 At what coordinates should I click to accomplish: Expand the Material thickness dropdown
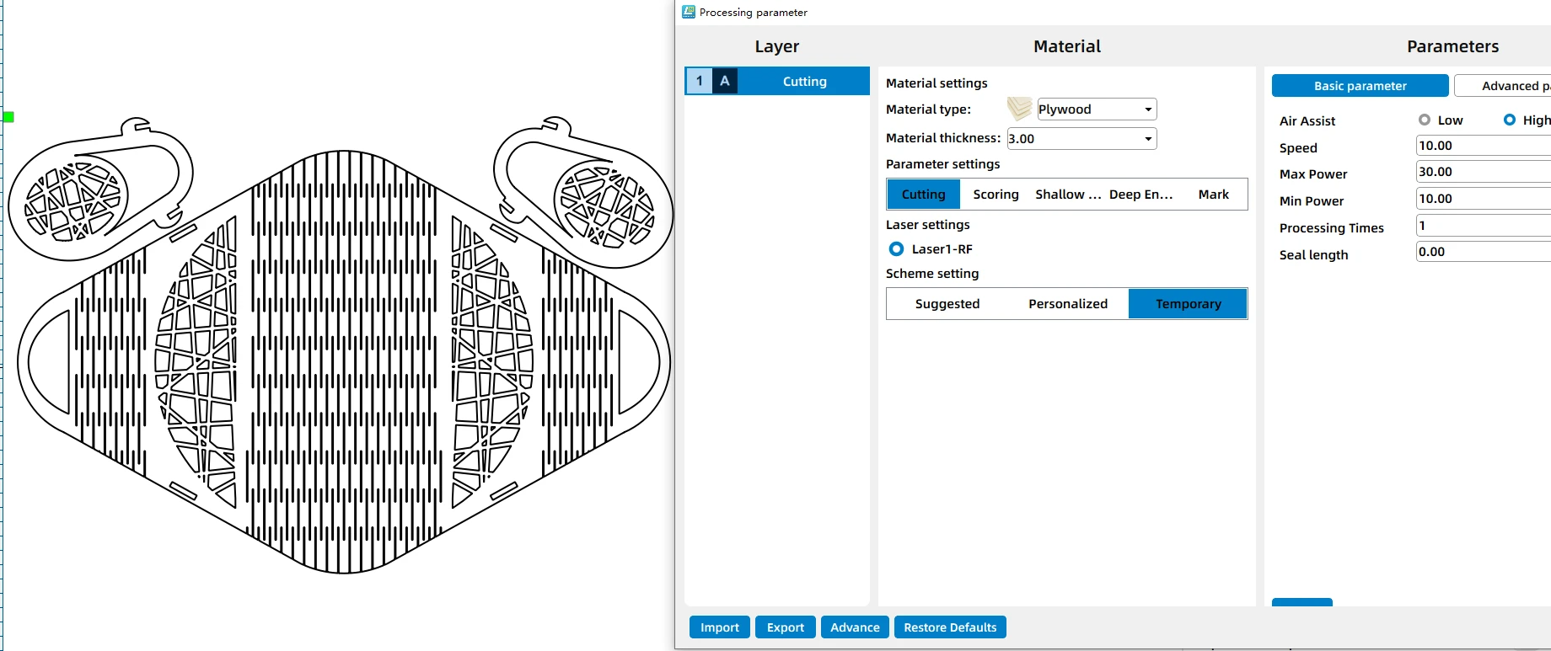pos(1081,139)
